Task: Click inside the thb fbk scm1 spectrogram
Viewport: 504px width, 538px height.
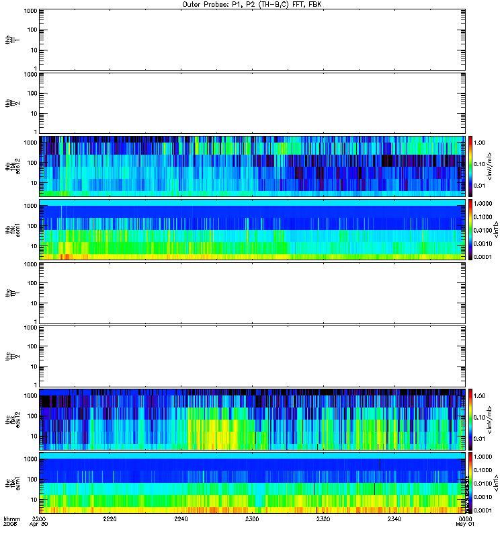Action: [x=253, y=230]
